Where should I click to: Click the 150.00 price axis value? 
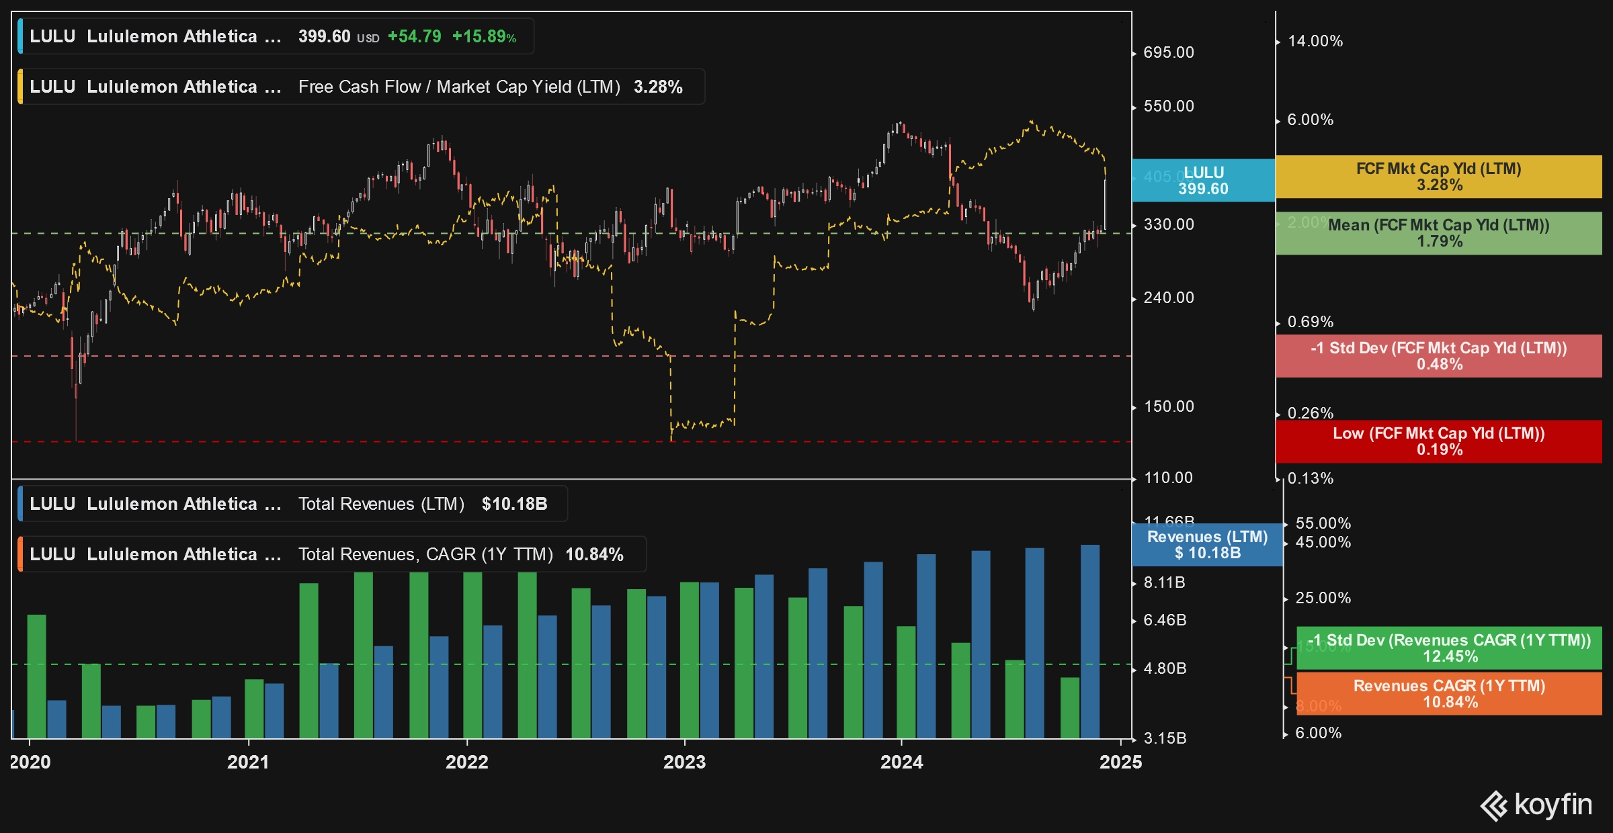click(x=1169, y=406)
